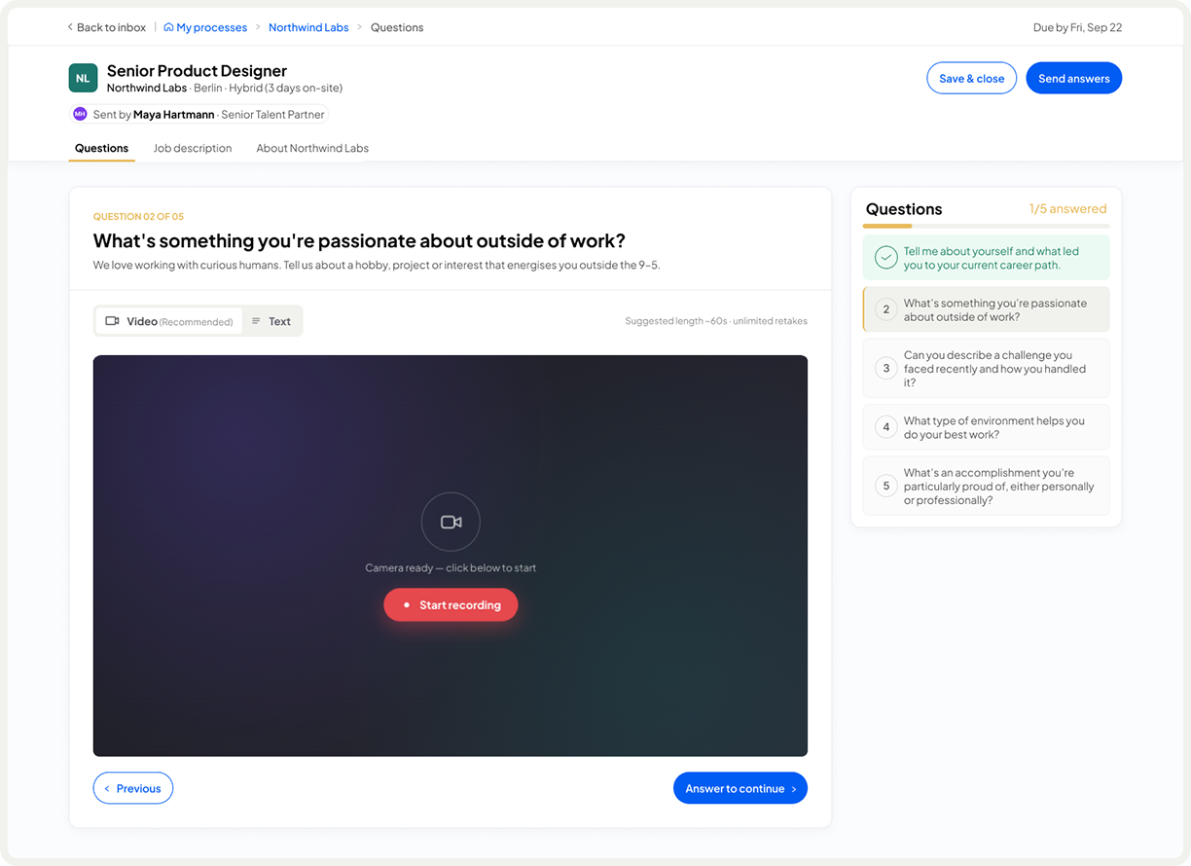This screenshot has width=1191, height=866.
Task: Switch to the Questions tab
Action: 101,148
